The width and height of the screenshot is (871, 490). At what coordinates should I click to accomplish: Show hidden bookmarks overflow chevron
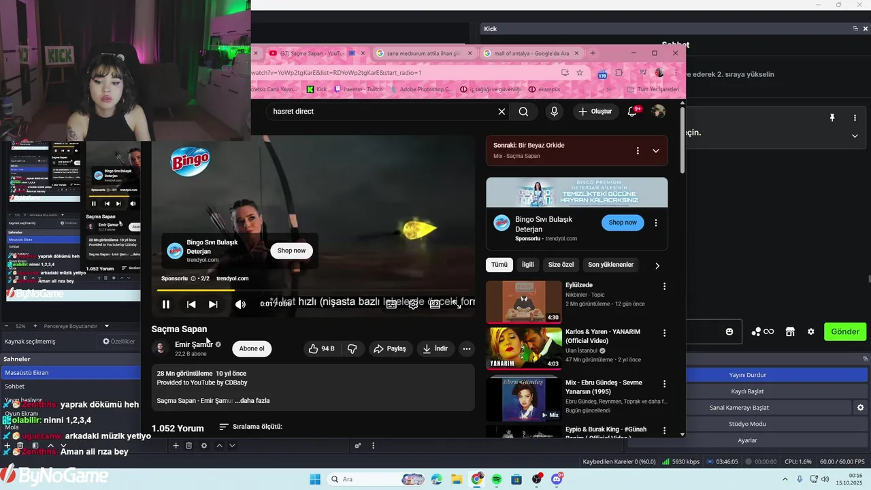[x=609, y=89]
